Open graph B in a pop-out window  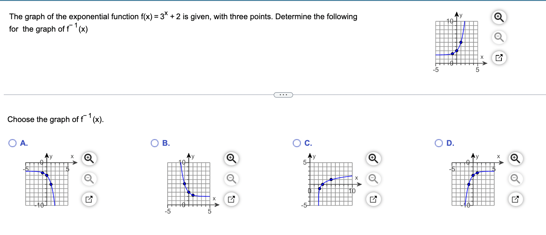[x=231, y=199]
